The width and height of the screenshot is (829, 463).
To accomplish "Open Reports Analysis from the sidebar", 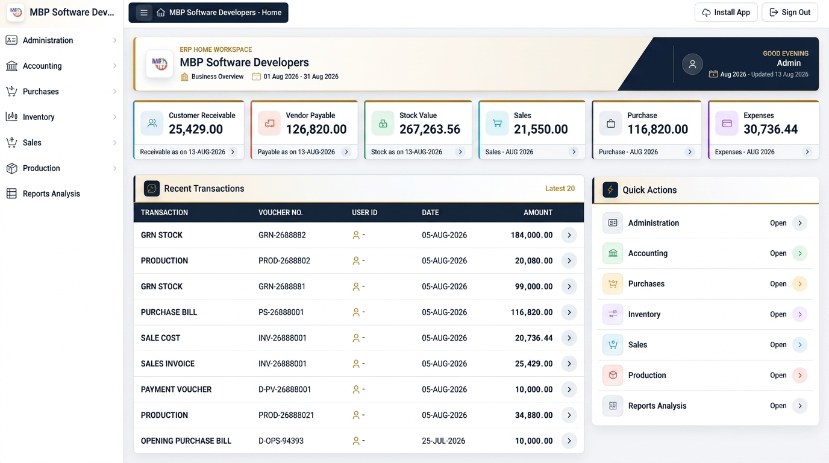I will click(61, 194).
